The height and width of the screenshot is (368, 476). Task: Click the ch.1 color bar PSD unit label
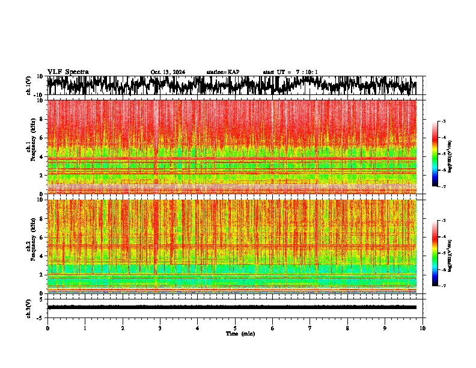(450, 156)
